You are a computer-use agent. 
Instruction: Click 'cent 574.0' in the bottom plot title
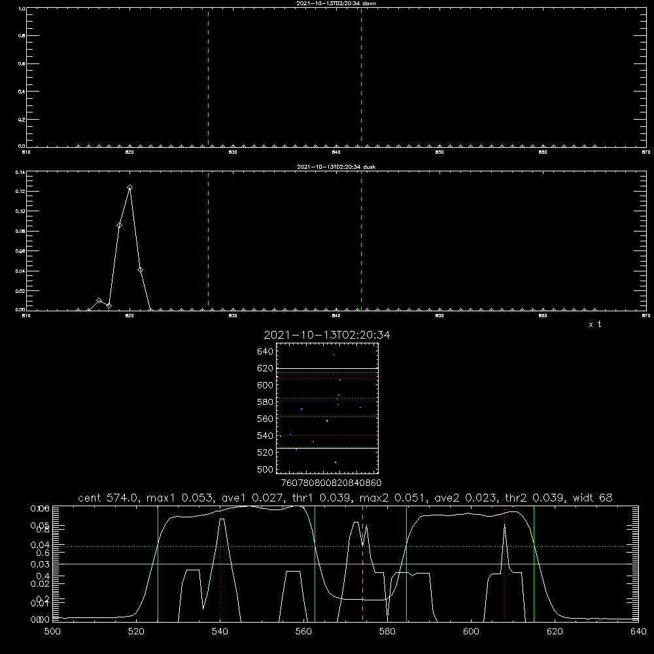tap(110, 498)
